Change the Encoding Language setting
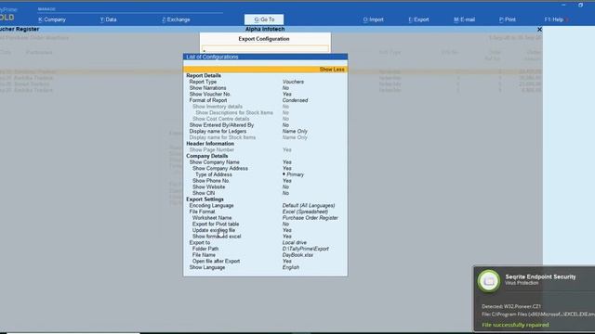Screen dimensions: 595x334 [x=265, y=206]
